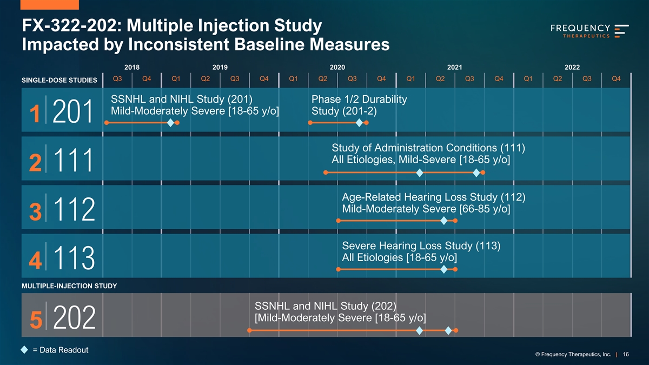This screenshot has width=649, height=365.
Task: Select the first data readout diamond on study 202
Action: pos(419,330)
